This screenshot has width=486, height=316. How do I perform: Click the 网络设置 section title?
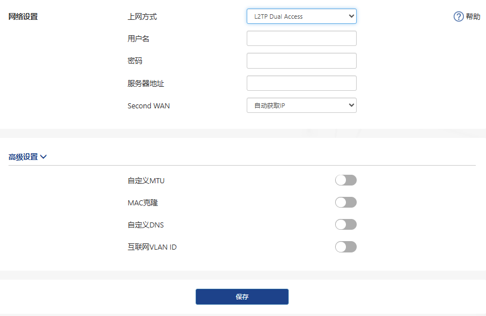(23, 17)
